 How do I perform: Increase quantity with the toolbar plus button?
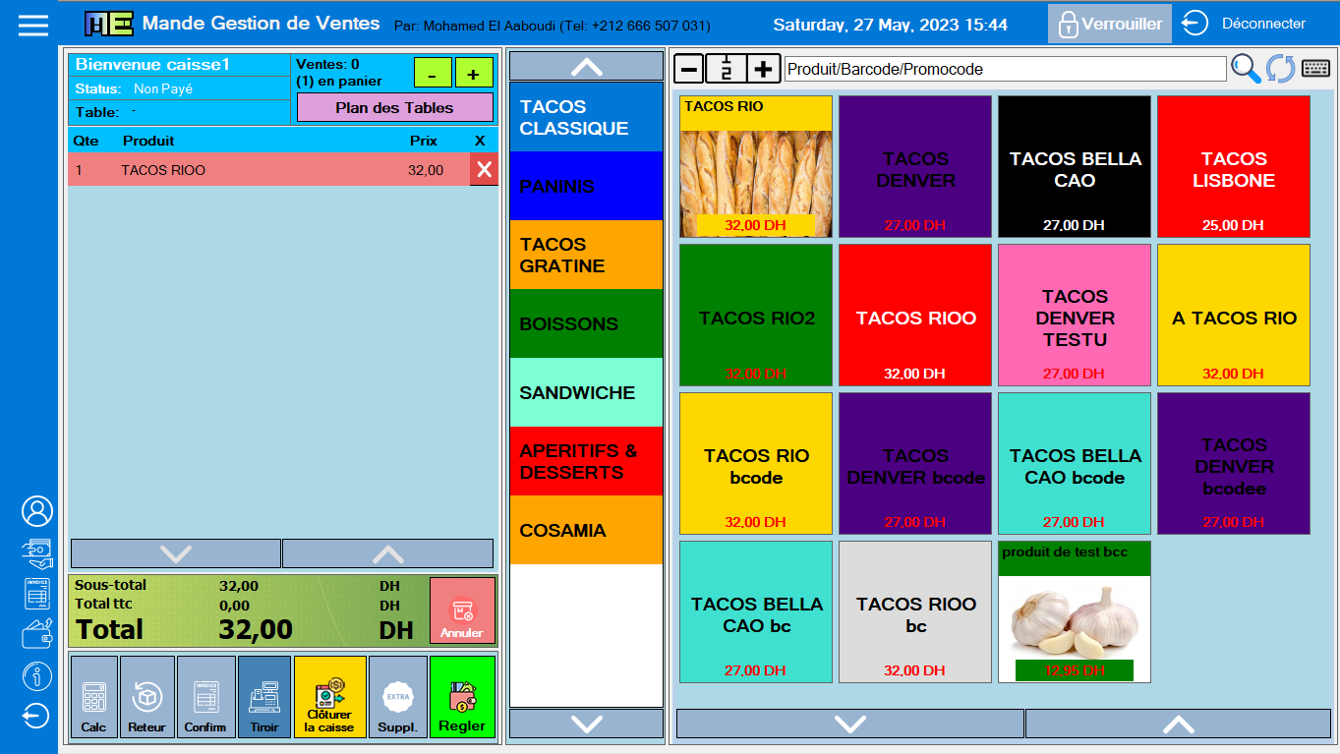click(763, 69)
